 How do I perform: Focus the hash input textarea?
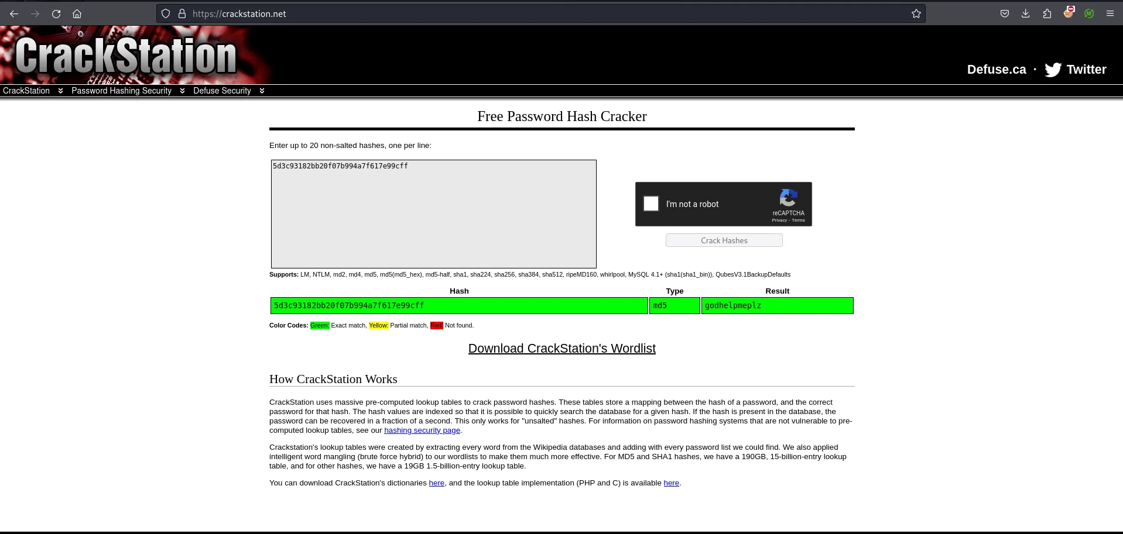tap(434, 214)
